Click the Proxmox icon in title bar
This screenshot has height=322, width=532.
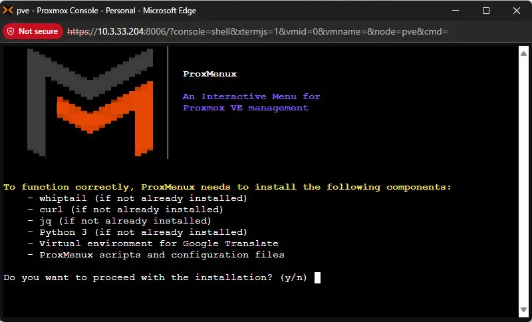coord(9,11)
